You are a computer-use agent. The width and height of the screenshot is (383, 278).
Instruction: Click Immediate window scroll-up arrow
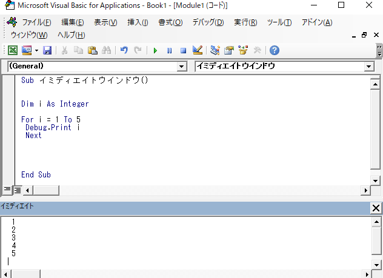click(x=376, y=222)
